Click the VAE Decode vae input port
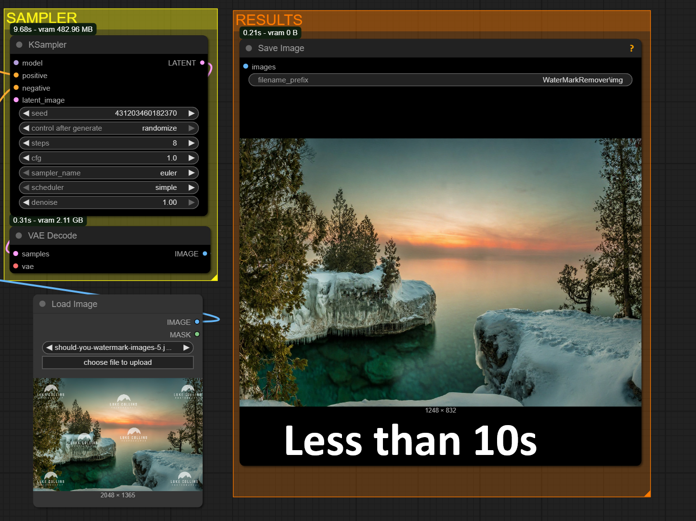The height and width of the screenshot is (521, 696). point(16,266)
